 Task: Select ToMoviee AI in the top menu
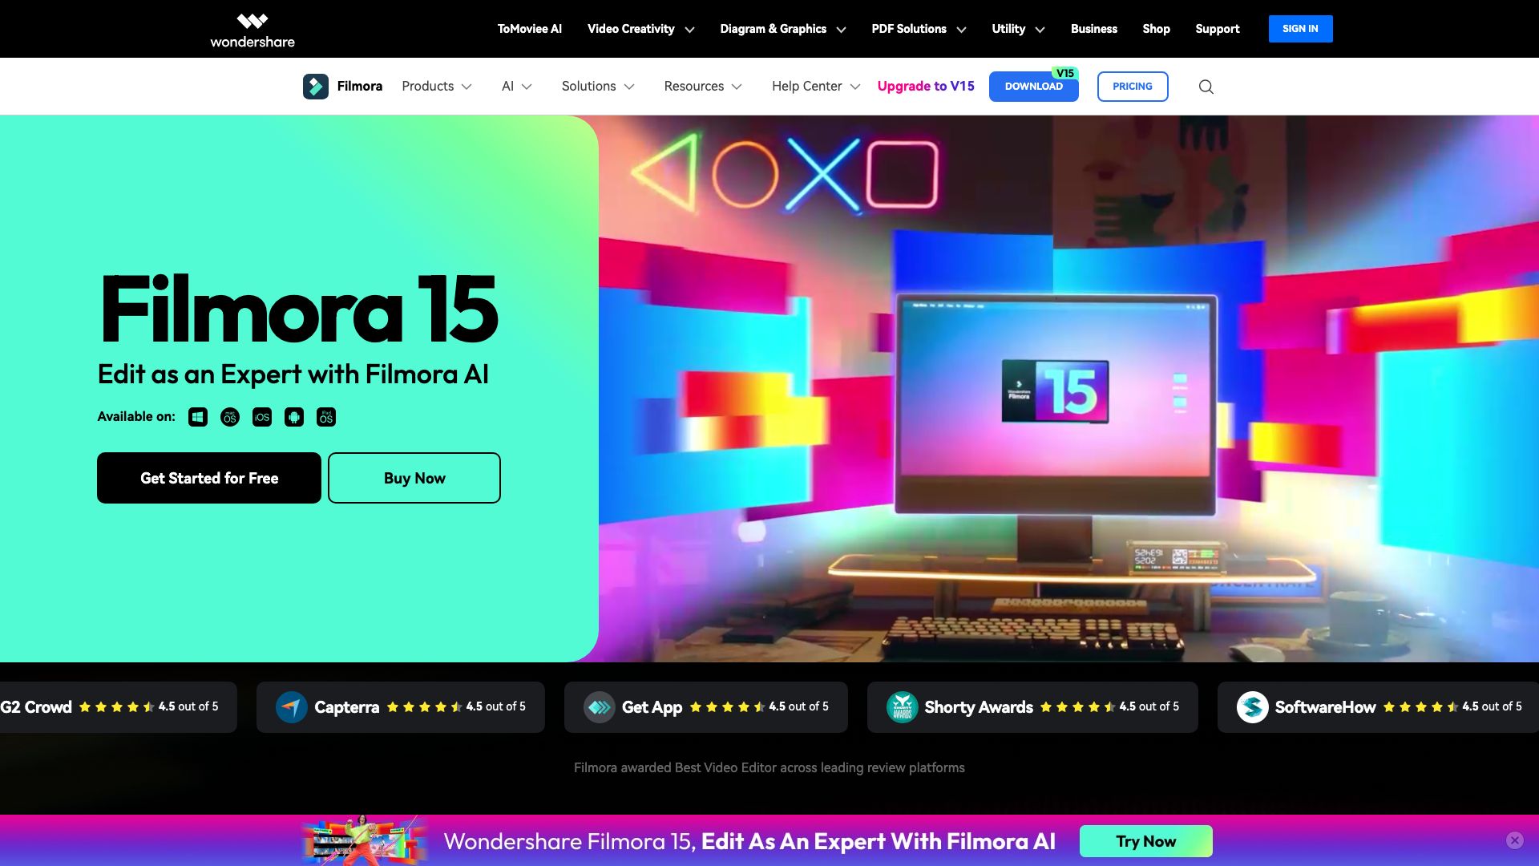[x=529, y=28]
